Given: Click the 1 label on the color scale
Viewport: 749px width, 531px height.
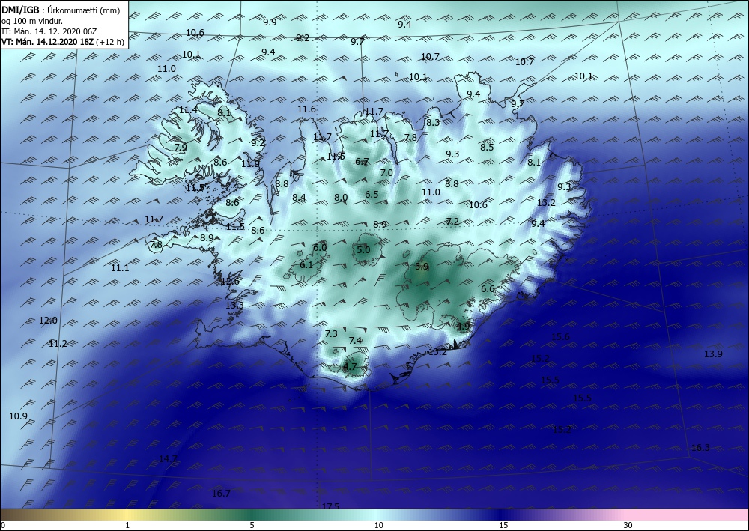Looking at the screenshot, I should (127, 525).
